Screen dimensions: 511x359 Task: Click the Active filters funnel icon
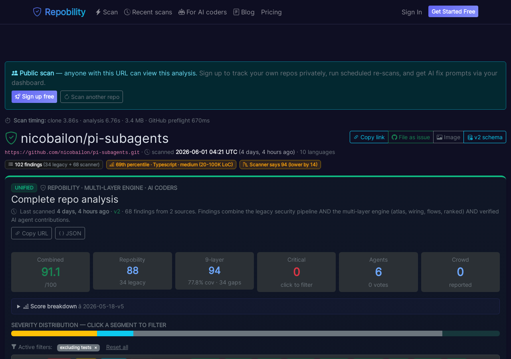tap(14, 347)
